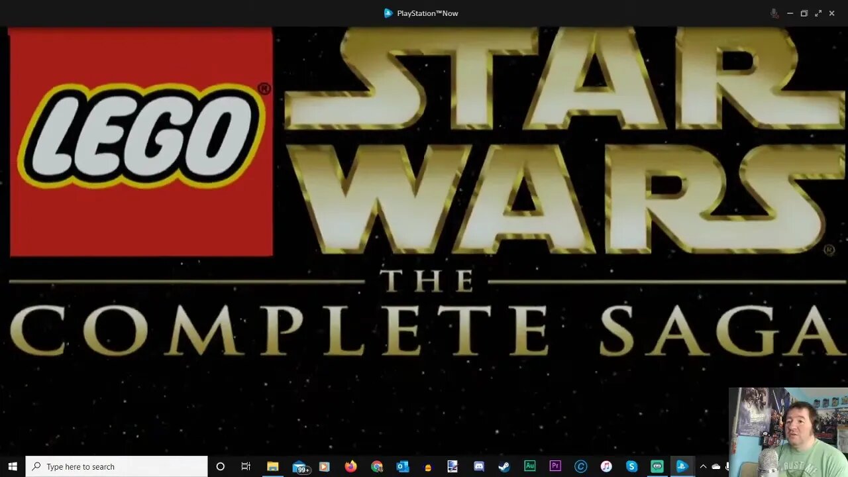Open Discord from the taskbar
Image resolution: width=848 pixels, height=477 pixels.
479,466
